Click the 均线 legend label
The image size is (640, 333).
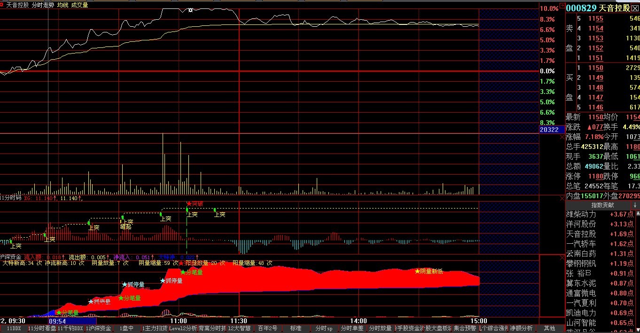[x=63, y=5]
